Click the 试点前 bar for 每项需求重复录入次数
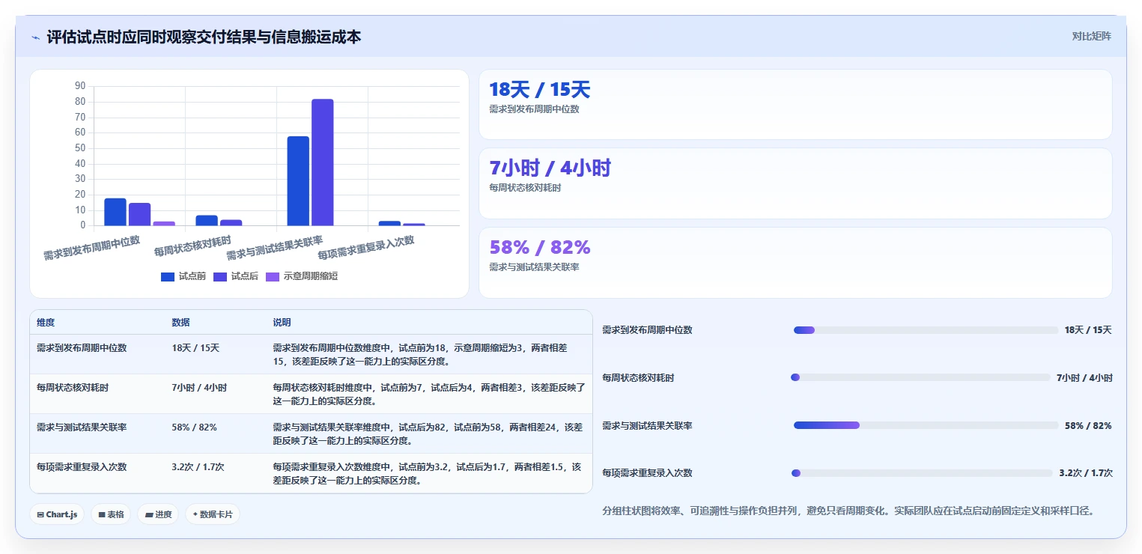Image resolution: width=1142 pixels, height=554 pixels. click(x=389, y=223)
